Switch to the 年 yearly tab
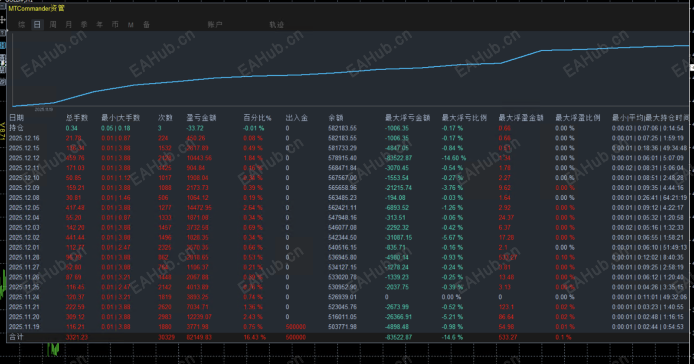This screenshot has width=694, height=364. pos(100,25)
